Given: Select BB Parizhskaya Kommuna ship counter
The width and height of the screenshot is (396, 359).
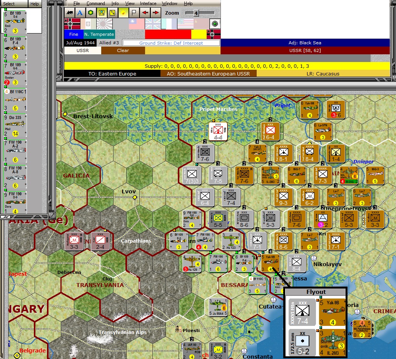Looking at the screenshot, I should point(363,329).
